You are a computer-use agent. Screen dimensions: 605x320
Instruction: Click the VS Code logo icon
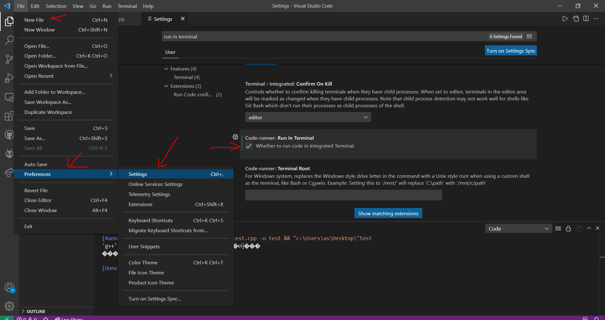[7, 6]
